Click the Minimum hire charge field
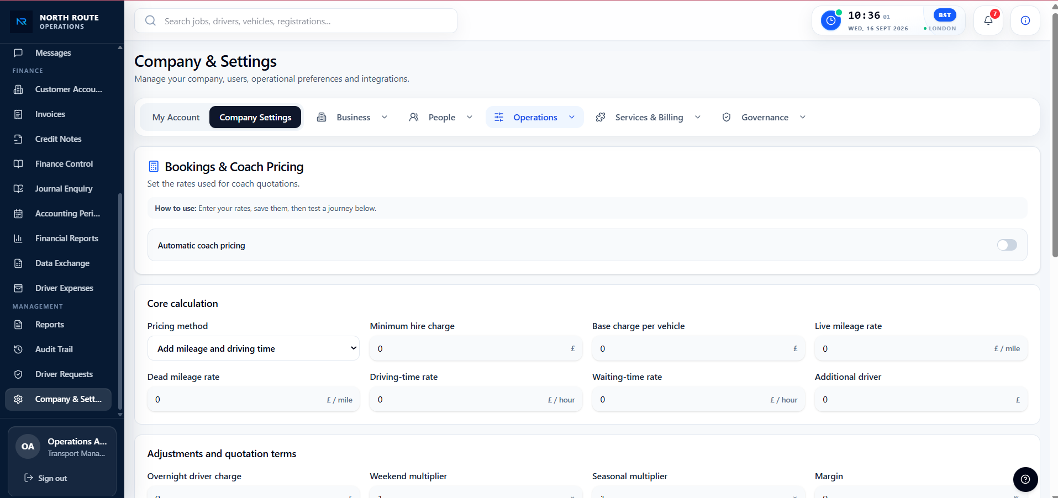Image resolution: width=1058 pixels, height=498 pixels. (476, 348)
